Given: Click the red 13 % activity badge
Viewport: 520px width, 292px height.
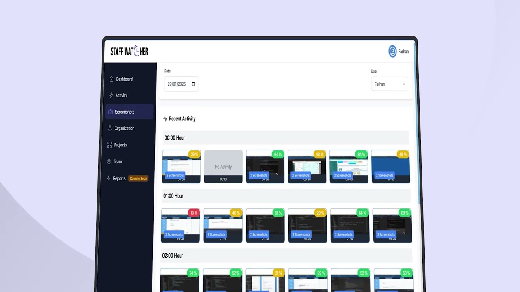Looking at the screenshot, I should pos(193,213).
